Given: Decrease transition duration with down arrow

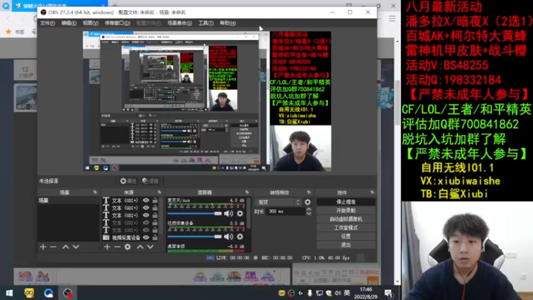Looking at the screenshot, I should [x=308, y=213].
